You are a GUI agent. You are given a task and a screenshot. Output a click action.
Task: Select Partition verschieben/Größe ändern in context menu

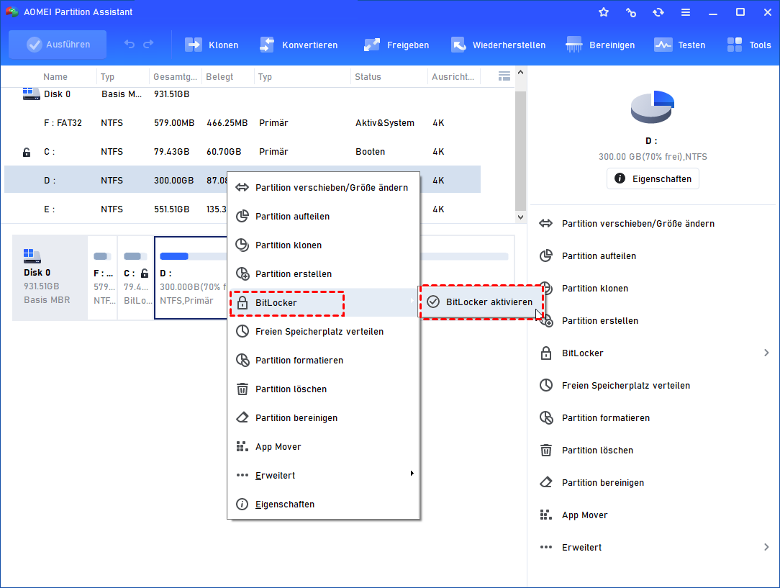click(323, 188)
